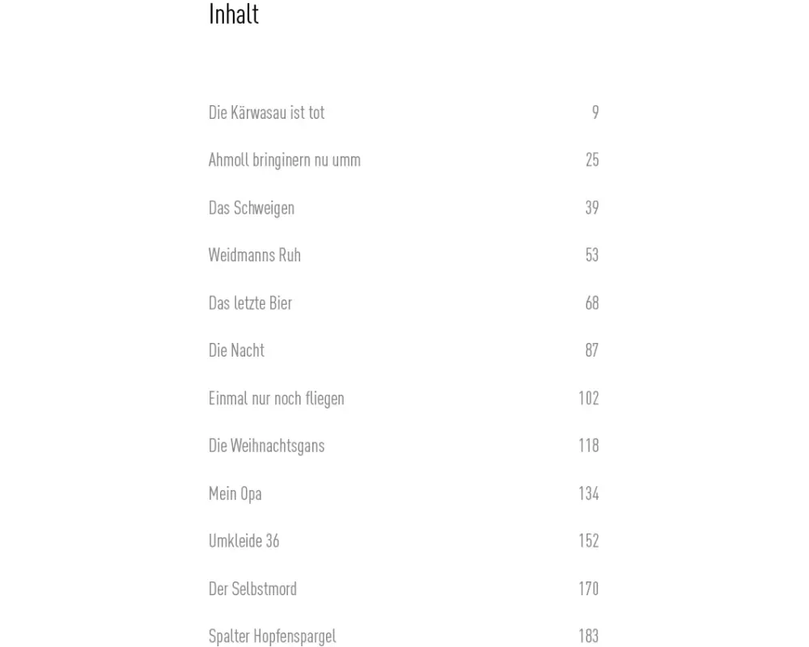This screenshot has height=647, width=809.
Task: Select page number 118
Action: pos(588,446)
